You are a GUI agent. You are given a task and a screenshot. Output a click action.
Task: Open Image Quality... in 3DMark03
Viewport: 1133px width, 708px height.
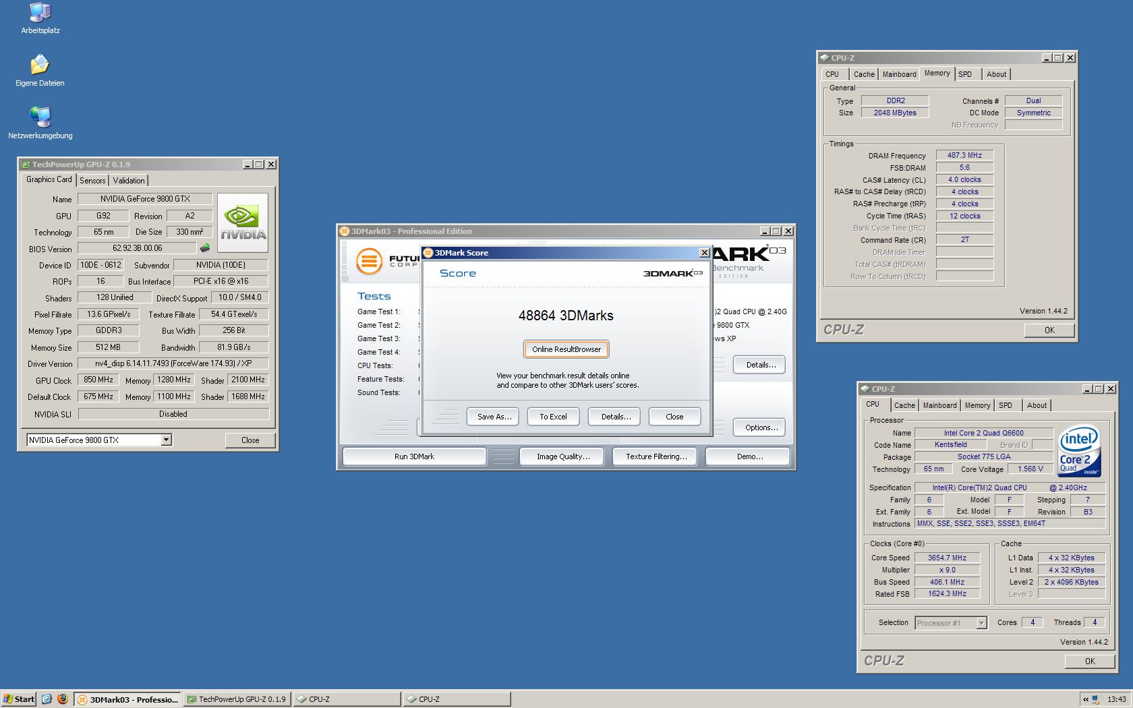(563, 456)
